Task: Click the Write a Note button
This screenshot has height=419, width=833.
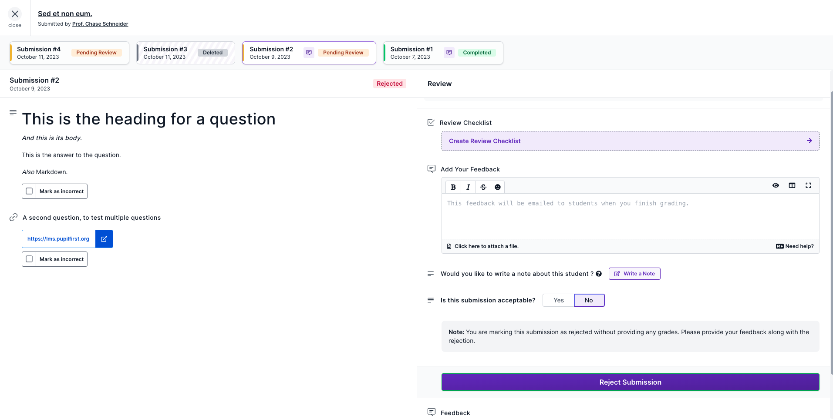Action: click(x=634, y=274)
